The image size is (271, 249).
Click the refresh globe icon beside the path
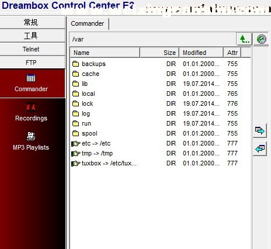pos(261,39)
